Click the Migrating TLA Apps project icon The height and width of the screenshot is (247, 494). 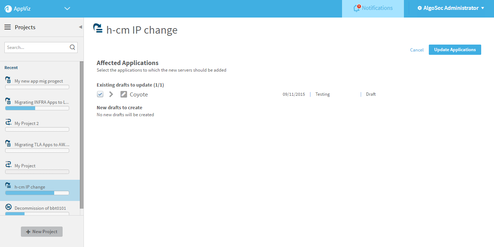click(x=8, y=144)
